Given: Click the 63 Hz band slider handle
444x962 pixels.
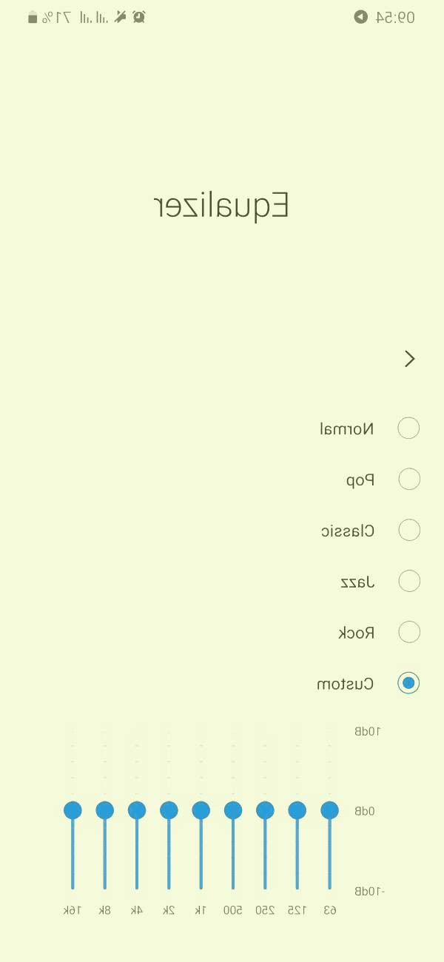Looking at the screenshot, I should click(x=329, y=810).
